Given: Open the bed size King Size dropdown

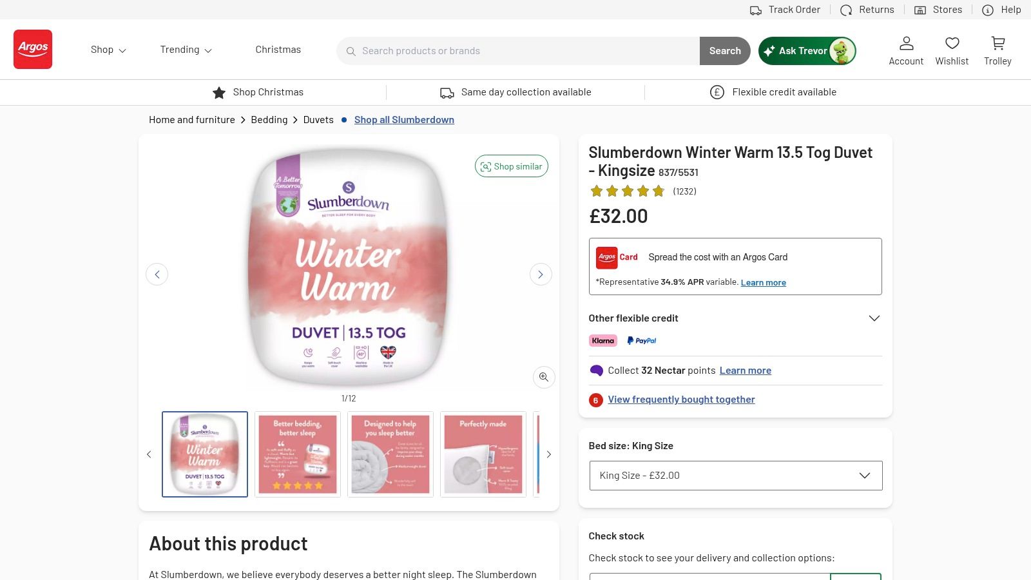Looking at the screenshot, I should coord(735,476).
